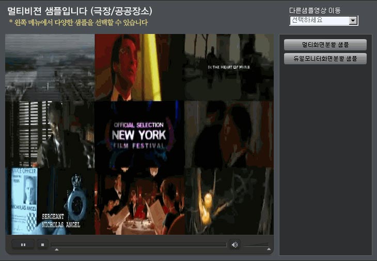The image size is (377, 261).
Task: Open the 선택하세요 sample selection dropdown
Action: [319, 21]
